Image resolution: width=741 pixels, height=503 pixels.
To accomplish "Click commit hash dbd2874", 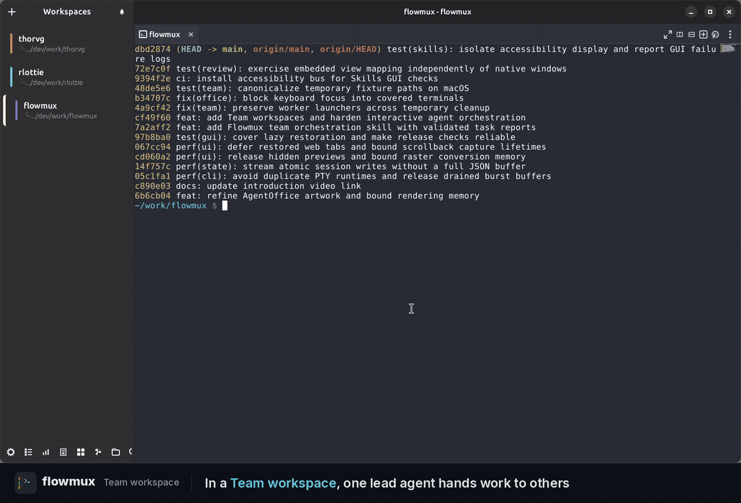I will tap(153, 49).
